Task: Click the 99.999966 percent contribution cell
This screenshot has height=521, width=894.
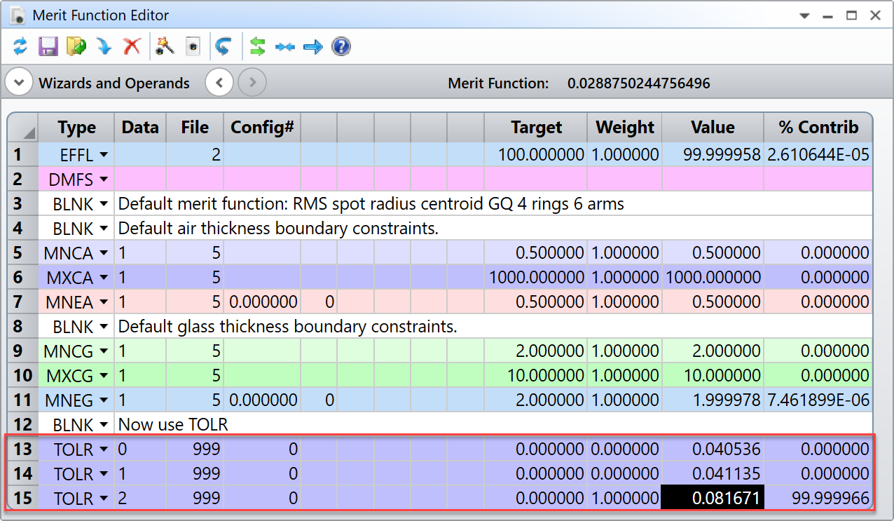Action: pyautogui.click(x=818, y=499)
